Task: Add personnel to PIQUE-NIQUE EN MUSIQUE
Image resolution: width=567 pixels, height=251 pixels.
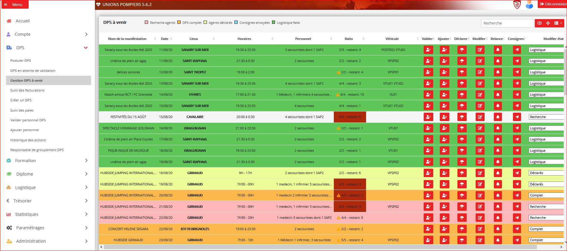Action: [x=445, y=151]
